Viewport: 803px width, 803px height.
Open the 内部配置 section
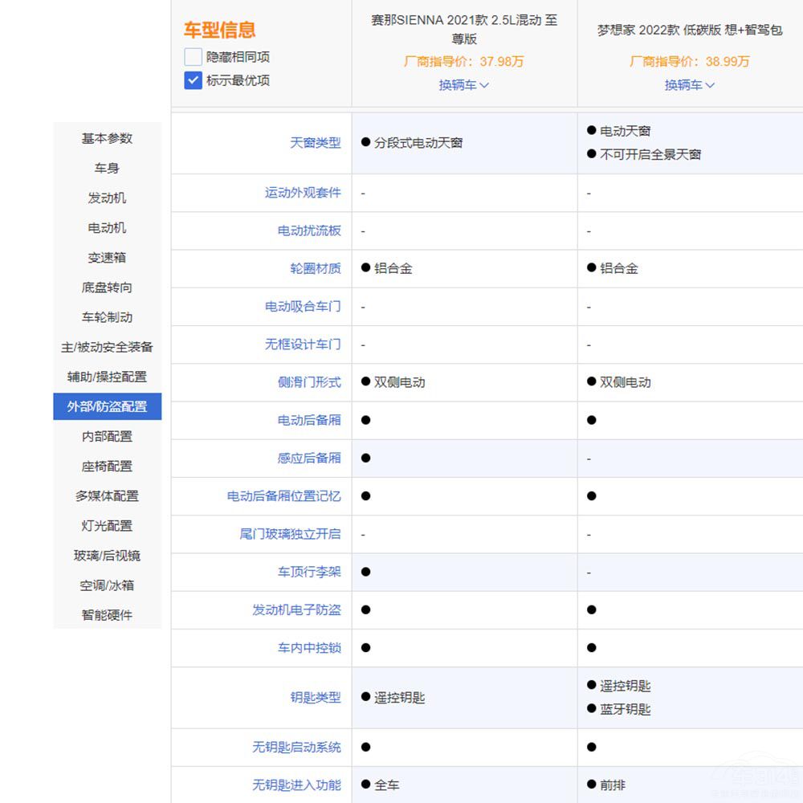[107, 436]
